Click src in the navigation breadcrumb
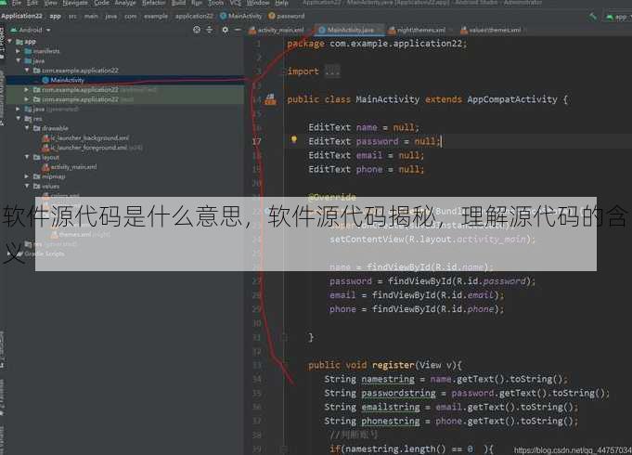This screenshot has height=455, width=632. [x=72, y=17]
